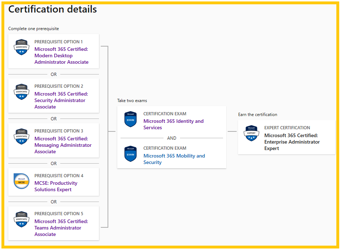Open Messaging Administrator Associate certification link
Screen dimensions: 341x251
63,145
